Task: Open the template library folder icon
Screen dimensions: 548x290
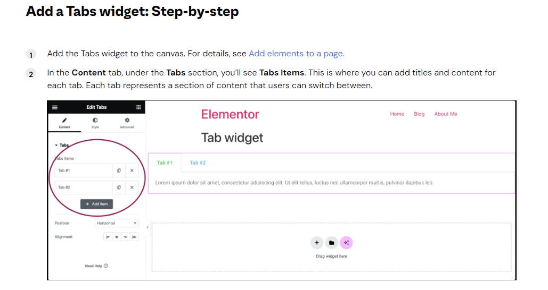Action: pyautogui.click(x=331, y=243)
